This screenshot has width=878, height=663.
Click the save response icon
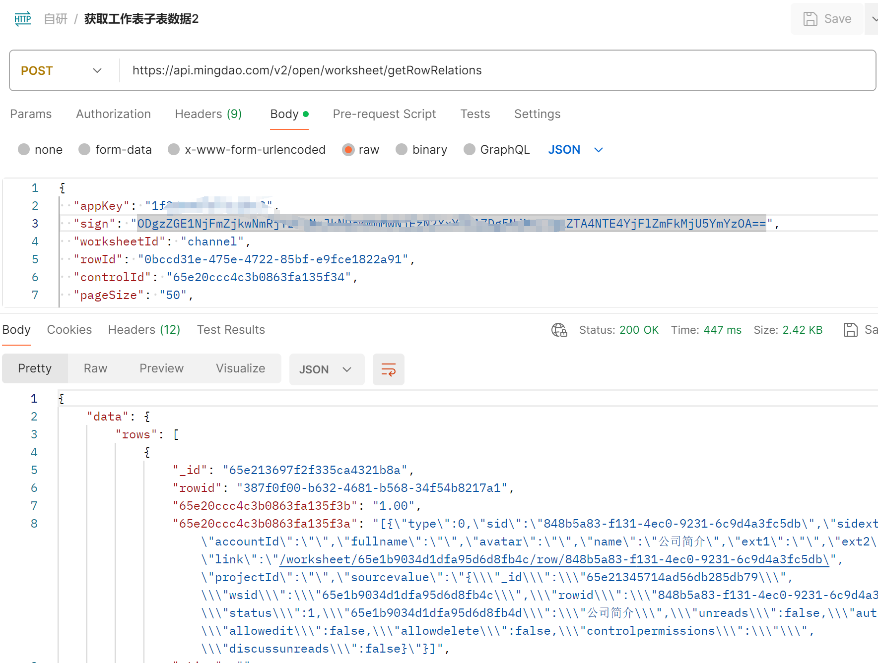(x=850, y=330)
